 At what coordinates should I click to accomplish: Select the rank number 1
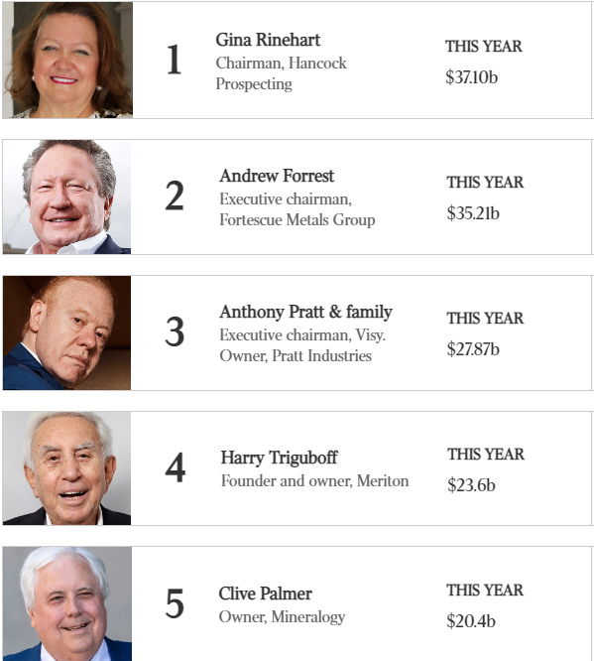pyautogui.click(x=174, y=60)
